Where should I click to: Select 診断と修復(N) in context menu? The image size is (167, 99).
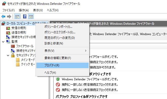62,43
